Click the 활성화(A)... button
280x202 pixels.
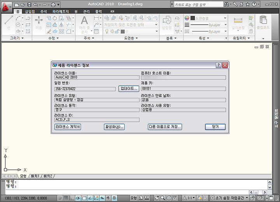coord(114,127)
